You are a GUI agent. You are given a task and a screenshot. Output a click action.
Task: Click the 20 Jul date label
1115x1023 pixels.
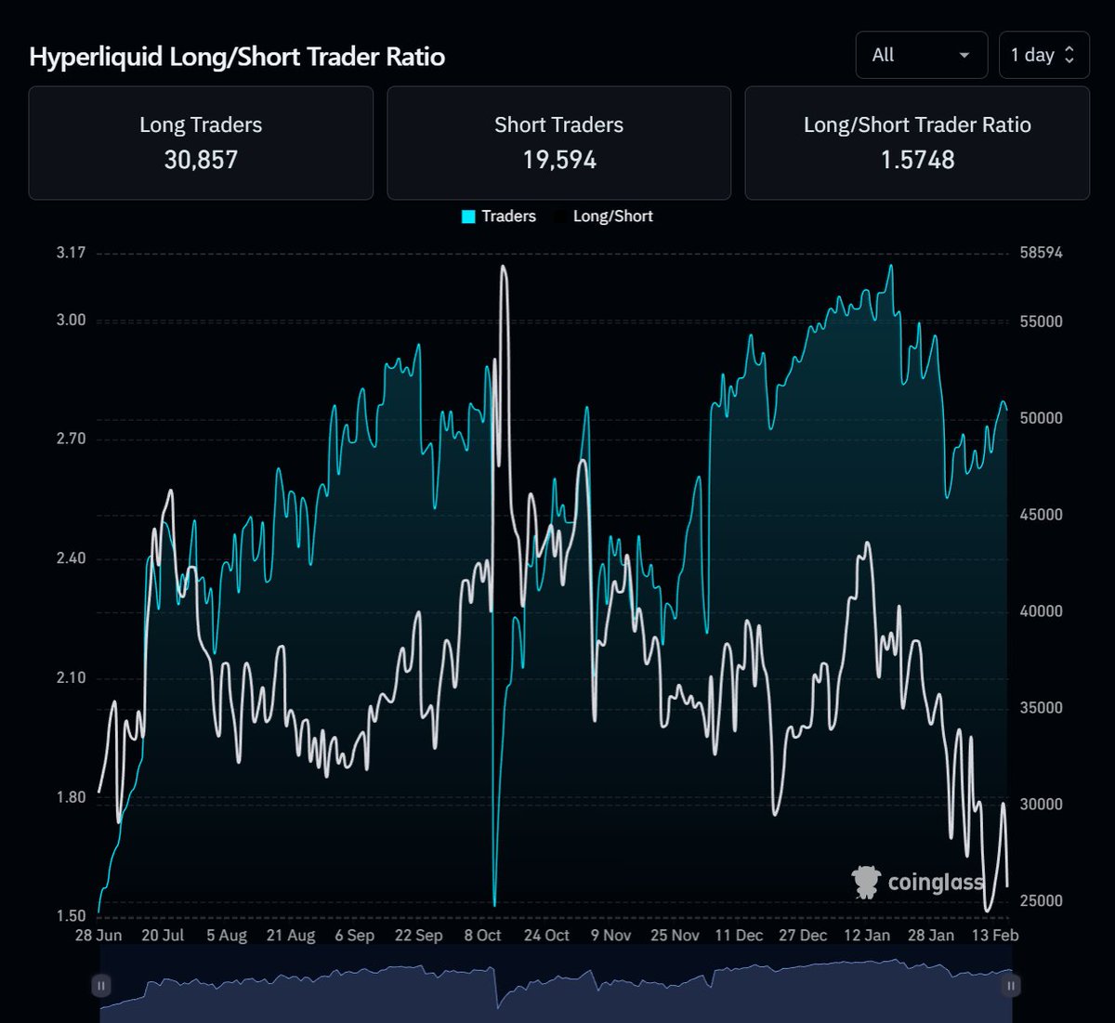(x=163, y=935)
